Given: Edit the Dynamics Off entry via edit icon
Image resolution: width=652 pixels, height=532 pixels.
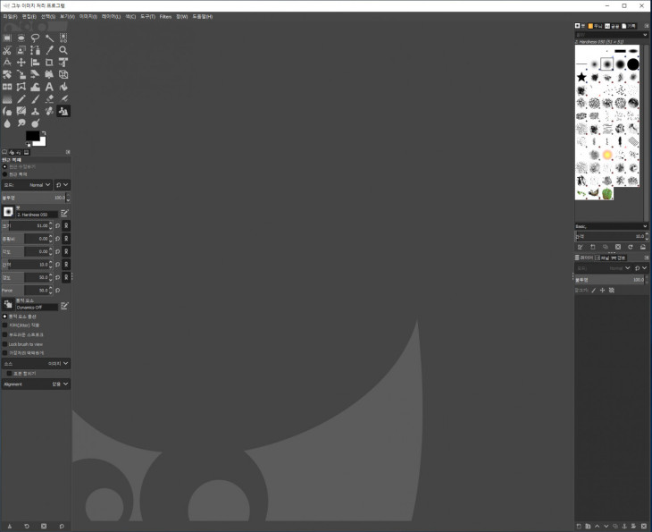Looking at the screenshot, I should pos(64,306).
